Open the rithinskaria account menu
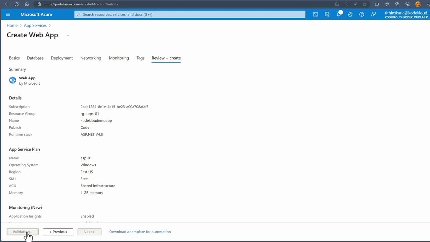Viewport: 430px width, 242px height. point(407,14)
